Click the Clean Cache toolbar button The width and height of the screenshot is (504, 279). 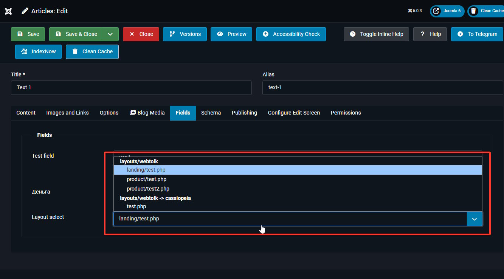pos(92,51)
